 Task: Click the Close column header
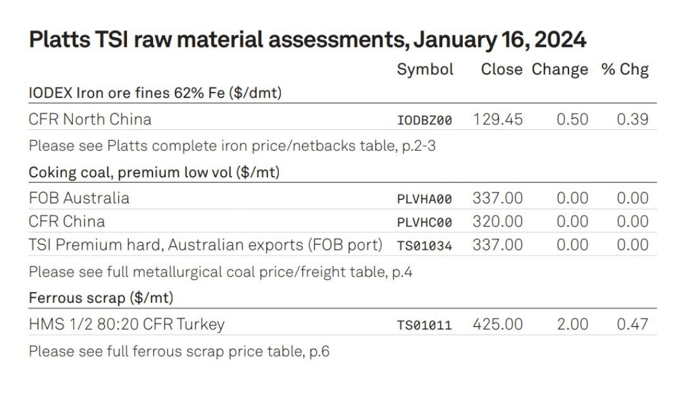pos(501,69)
